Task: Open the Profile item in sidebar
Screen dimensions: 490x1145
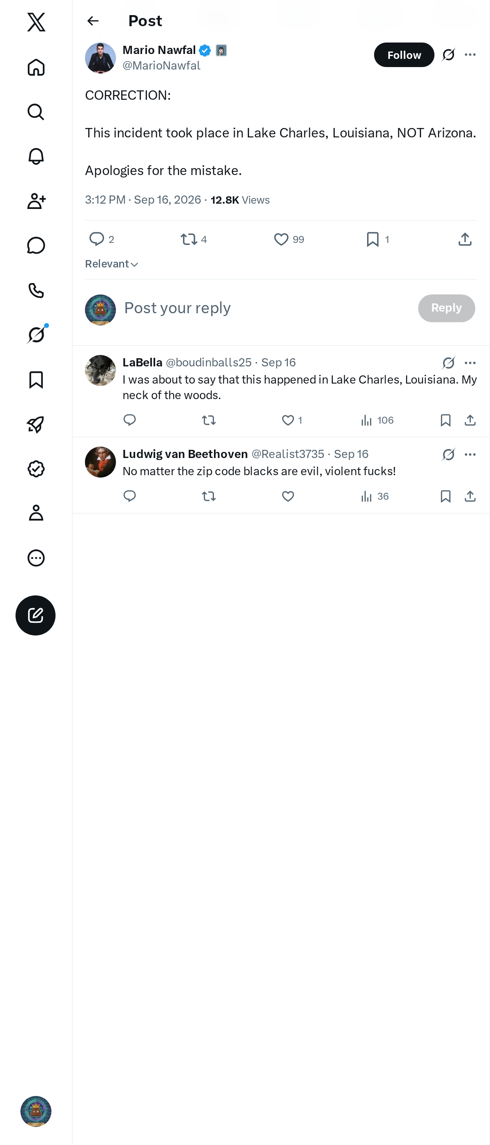Action: click(x=36, y=513)
